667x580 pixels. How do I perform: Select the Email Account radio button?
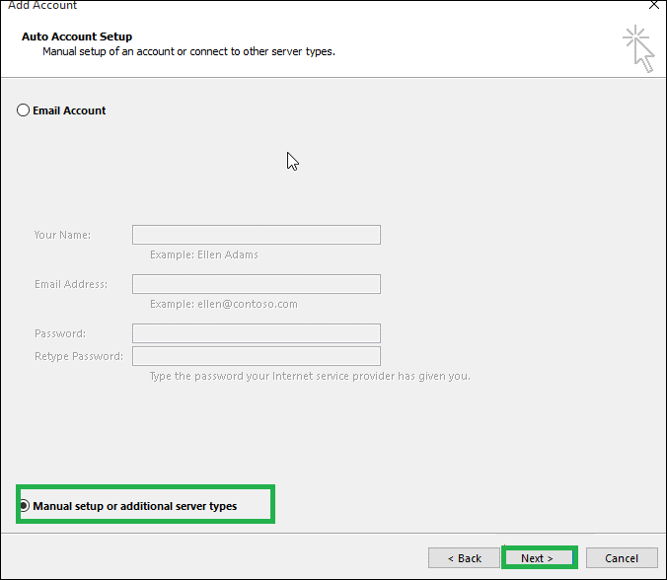tap(23, 110)
